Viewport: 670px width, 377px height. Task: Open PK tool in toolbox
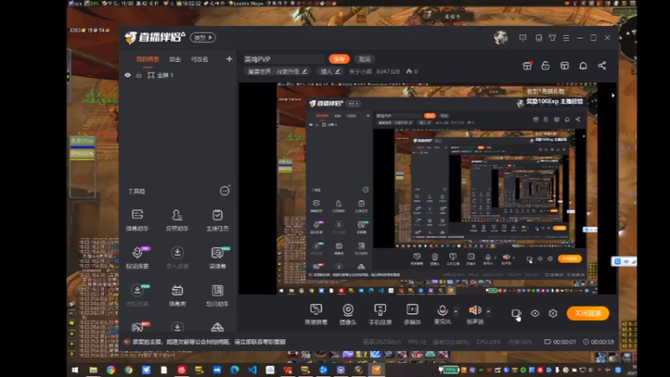coord(137,327)
